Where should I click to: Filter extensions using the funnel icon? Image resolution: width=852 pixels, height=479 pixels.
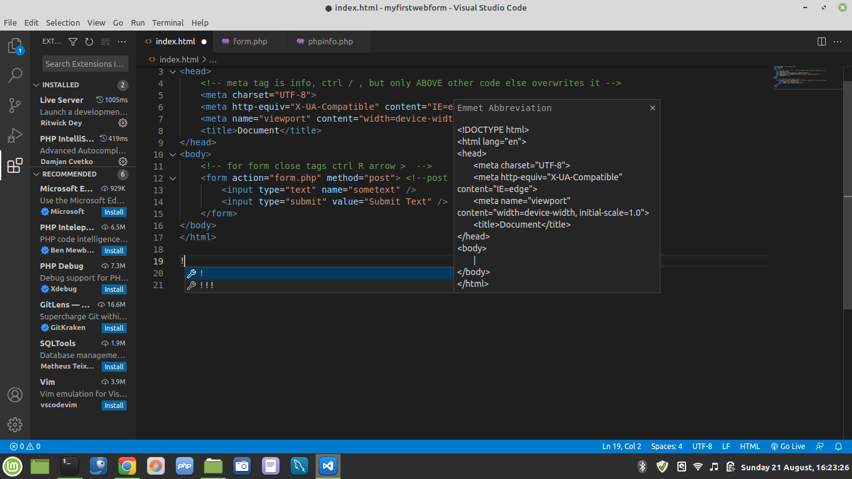(x=73, y=42)
